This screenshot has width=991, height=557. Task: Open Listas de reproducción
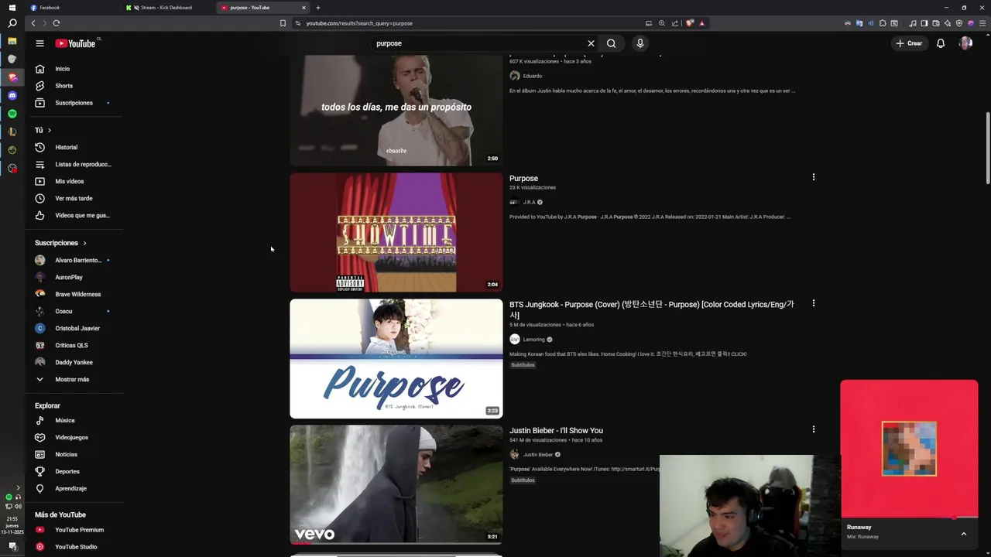tap(83, 164)
